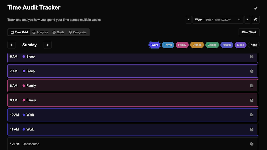Screen dimensions: 267x150
Task: Select the Travel category chip
Action: (168, 45)
